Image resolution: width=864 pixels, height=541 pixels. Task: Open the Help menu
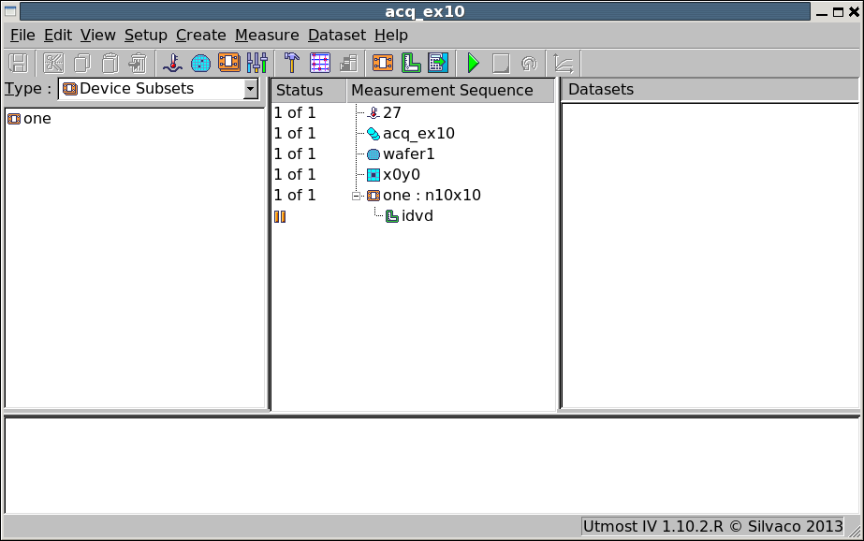391,36
